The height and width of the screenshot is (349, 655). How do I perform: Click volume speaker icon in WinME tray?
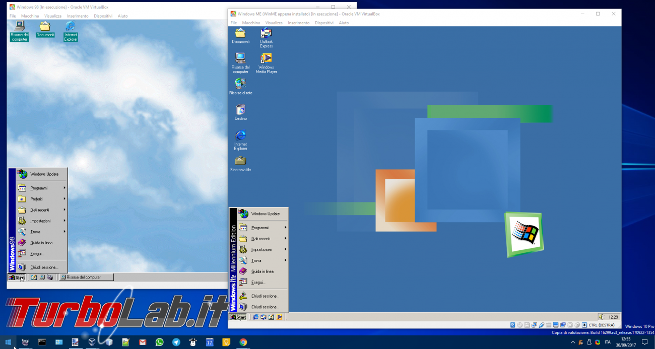tap(602, 317)
